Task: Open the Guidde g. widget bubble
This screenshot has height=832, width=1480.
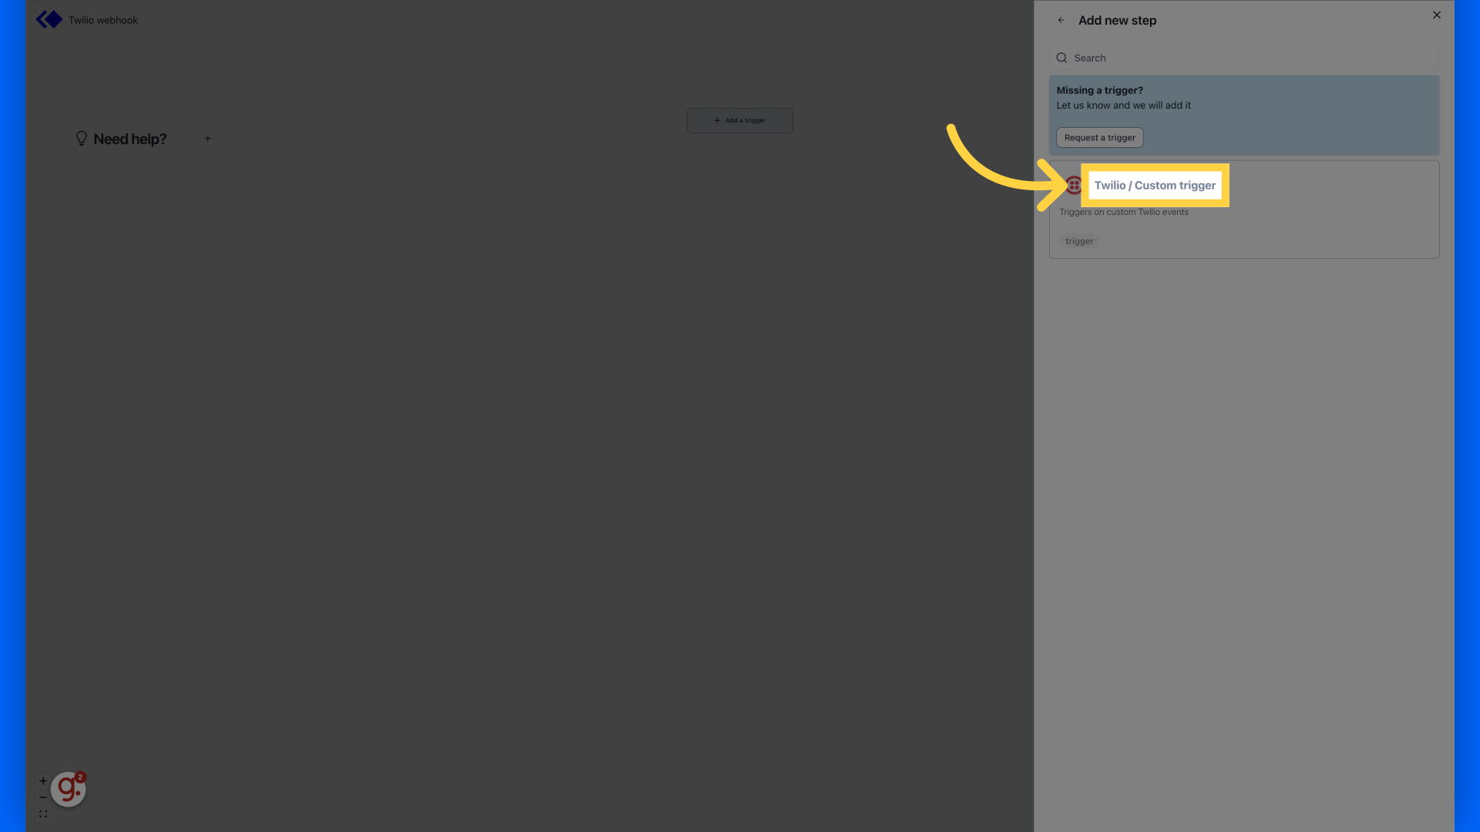Action: 68,789
